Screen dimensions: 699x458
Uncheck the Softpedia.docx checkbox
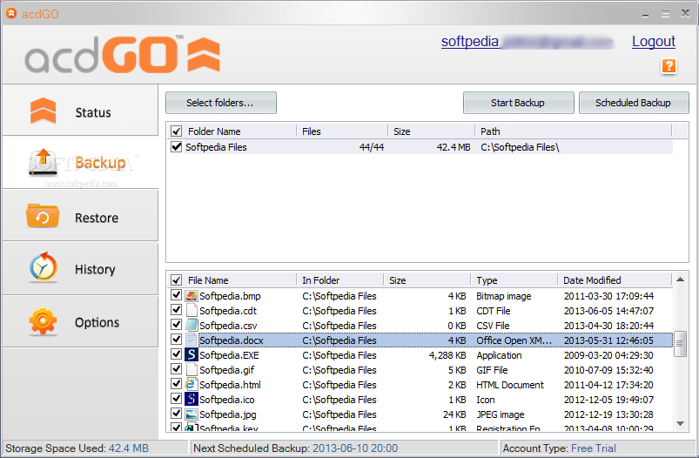click(x=177, y=339)
